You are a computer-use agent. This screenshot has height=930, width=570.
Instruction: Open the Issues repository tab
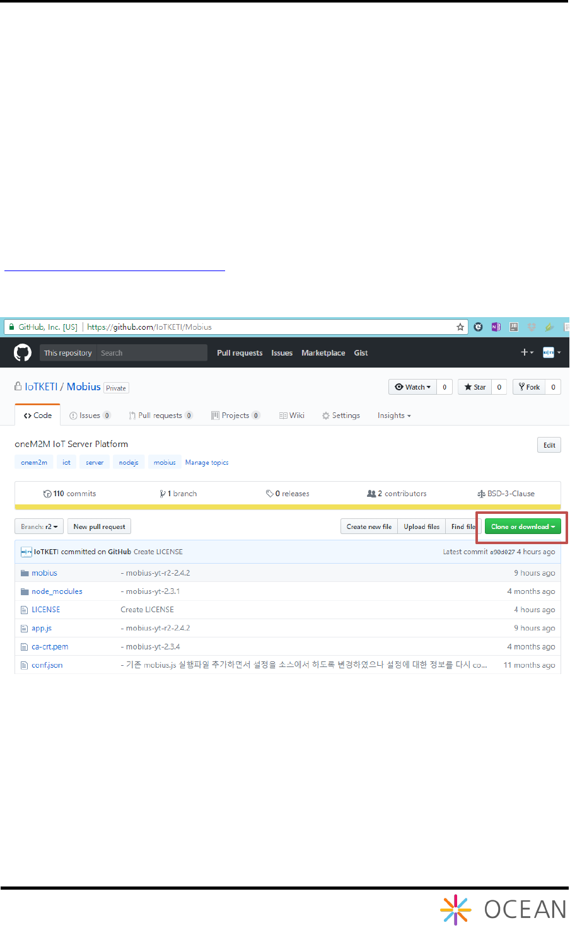pos(90,416)
